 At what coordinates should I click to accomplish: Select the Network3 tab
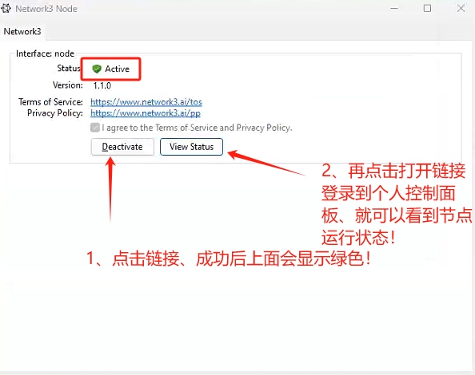(x=22, y=31)
